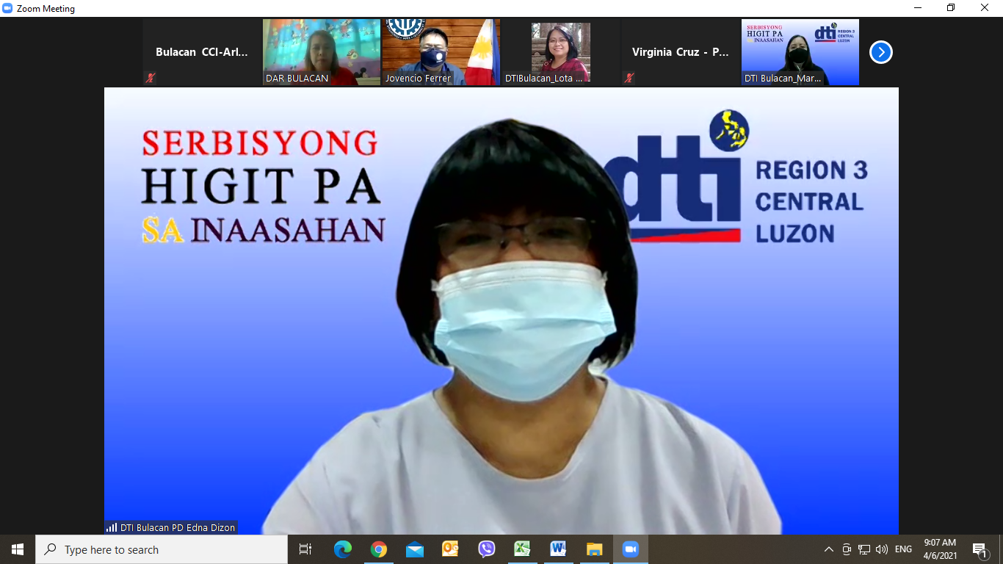The image size is (1003, 564).
Task: Switch the ENG input language indicator
Action: [903, 549]
